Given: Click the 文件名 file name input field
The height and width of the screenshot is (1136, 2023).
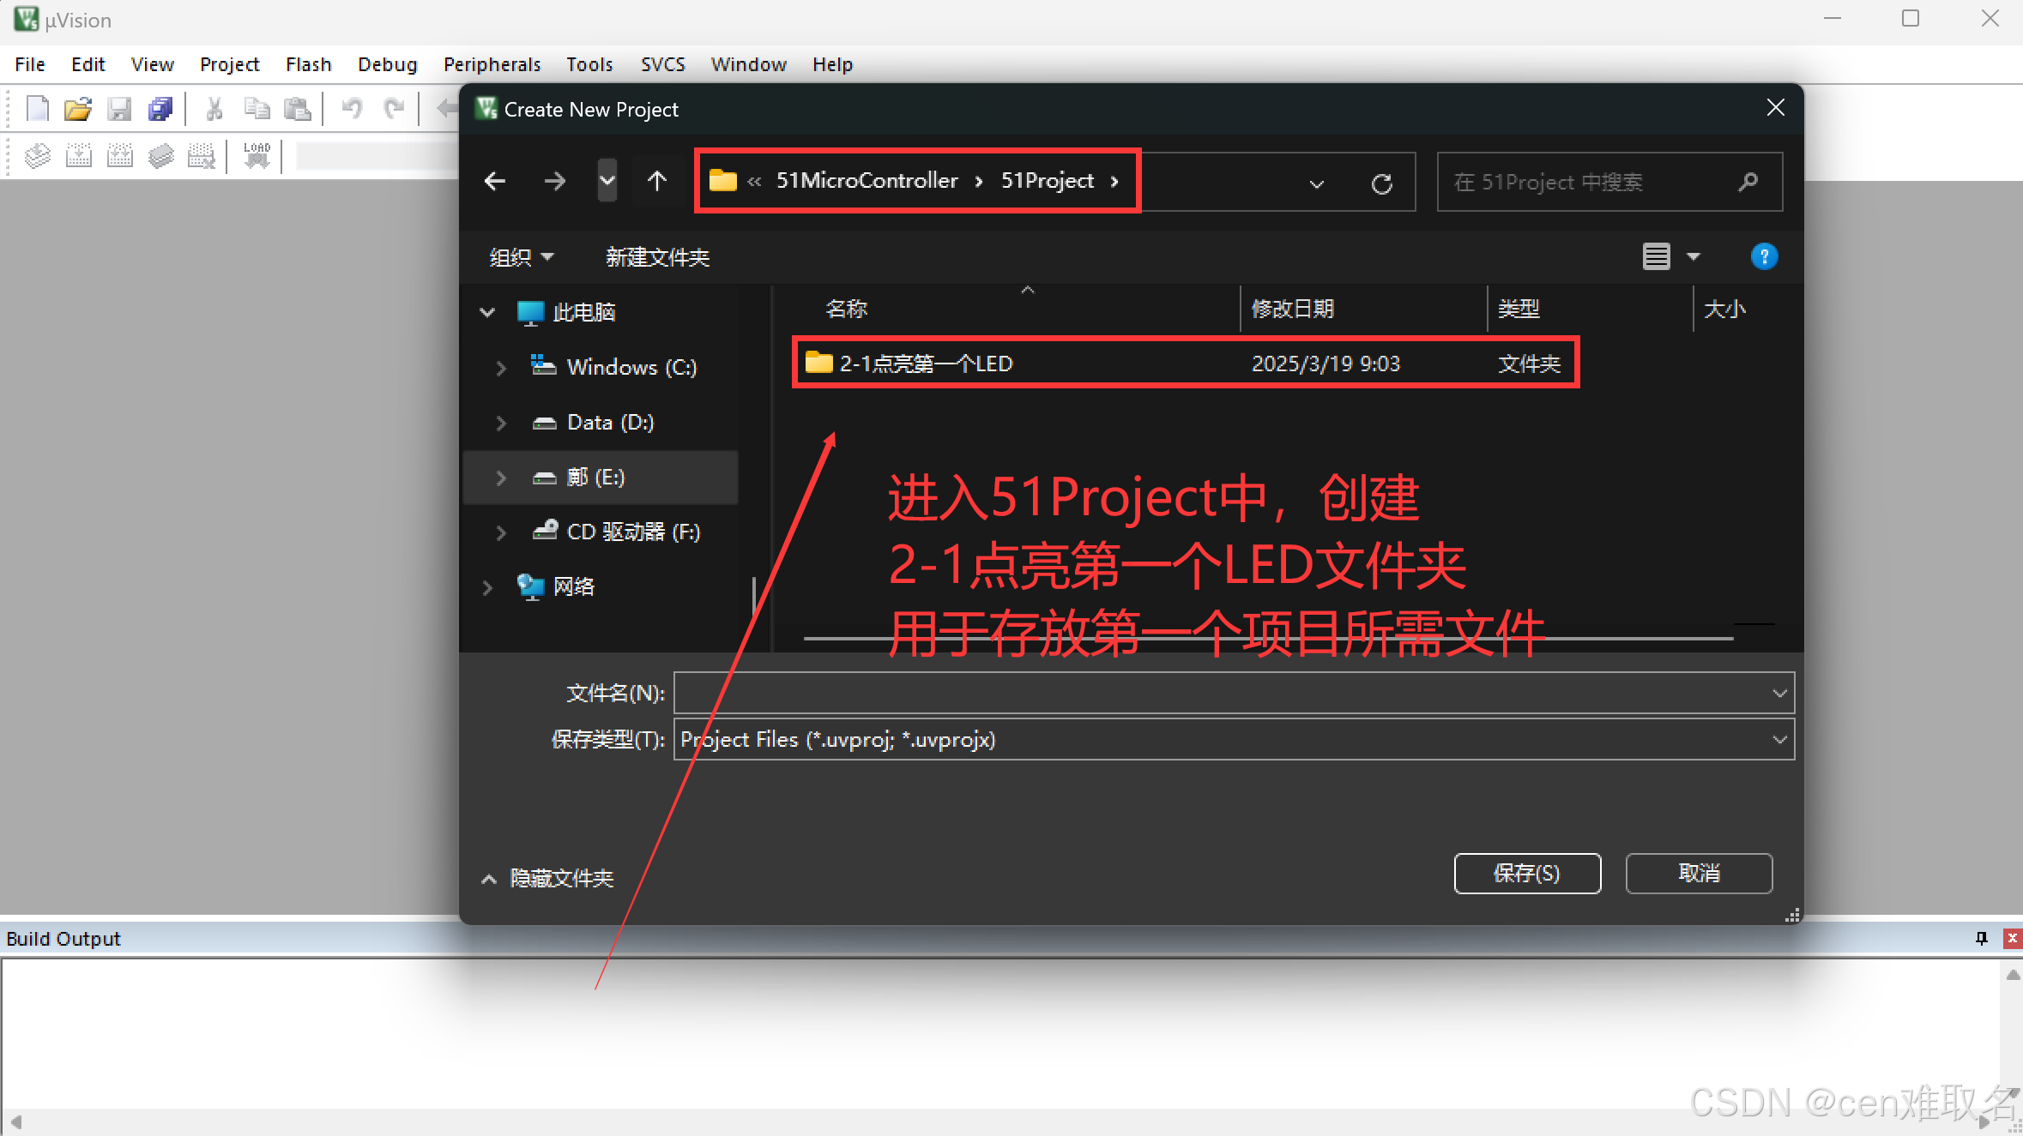Looking at the screenshot, I should click(1218, 693).
